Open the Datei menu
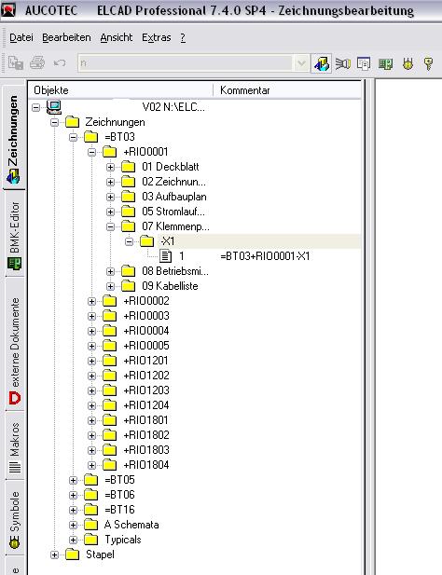Image resolution: width=442 pixels, height=575 pixels. click(21, 37)
